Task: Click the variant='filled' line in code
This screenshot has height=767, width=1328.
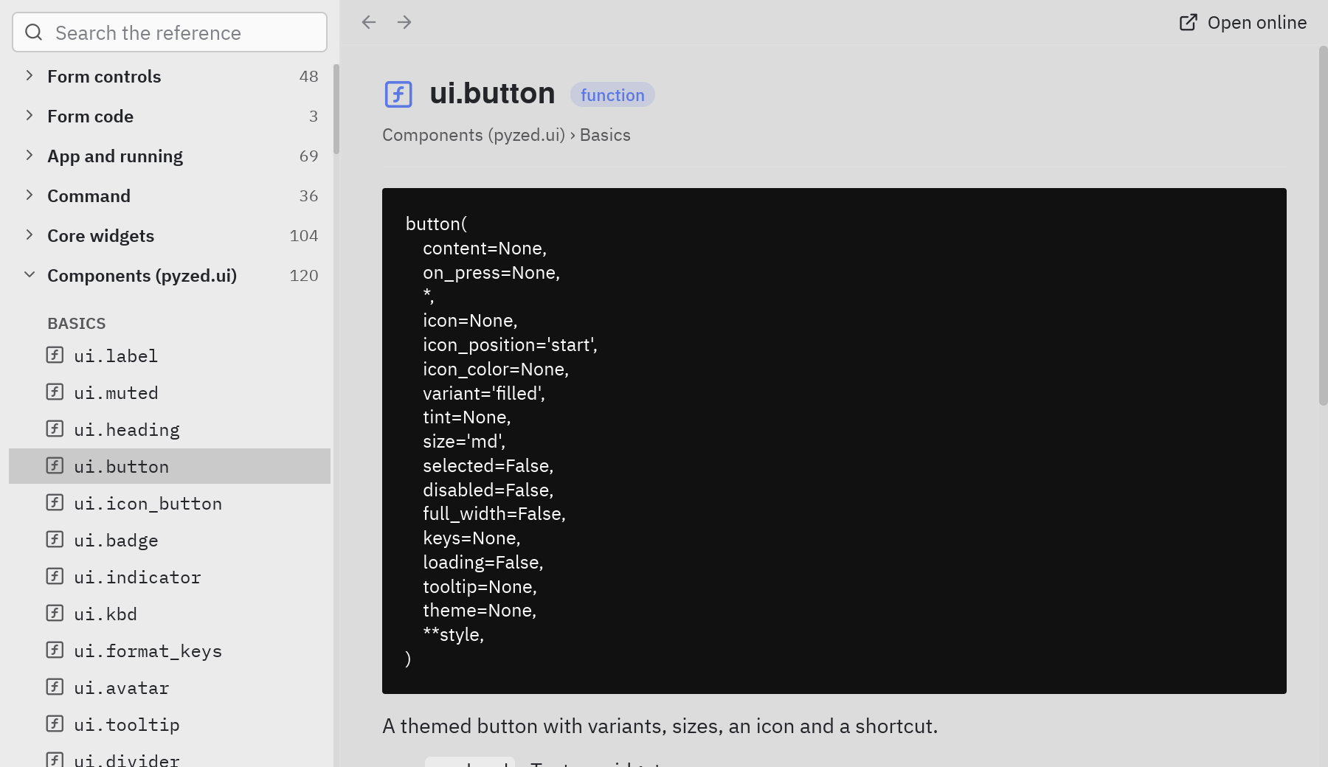Action: (x=484, y=393)
